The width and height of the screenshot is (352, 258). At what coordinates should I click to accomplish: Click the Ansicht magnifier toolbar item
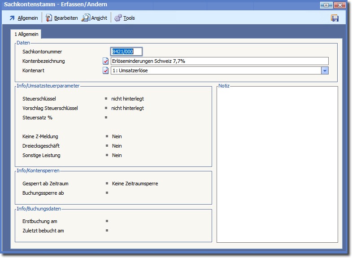[94, 18]
